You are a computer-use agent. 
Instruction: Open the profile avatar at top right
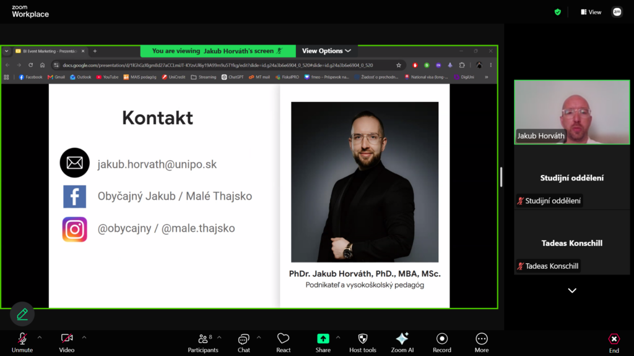(x=617, y=12)
